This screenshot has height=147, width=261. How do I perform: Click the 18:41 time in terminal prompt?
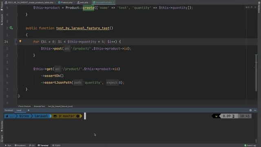pyautogui.click(x=245, y=116)
